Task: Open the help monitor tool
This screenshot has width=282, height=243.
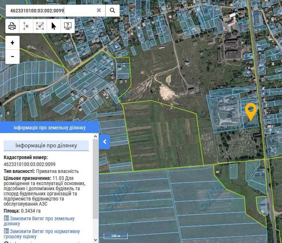Action: click(x=68, y=26)
